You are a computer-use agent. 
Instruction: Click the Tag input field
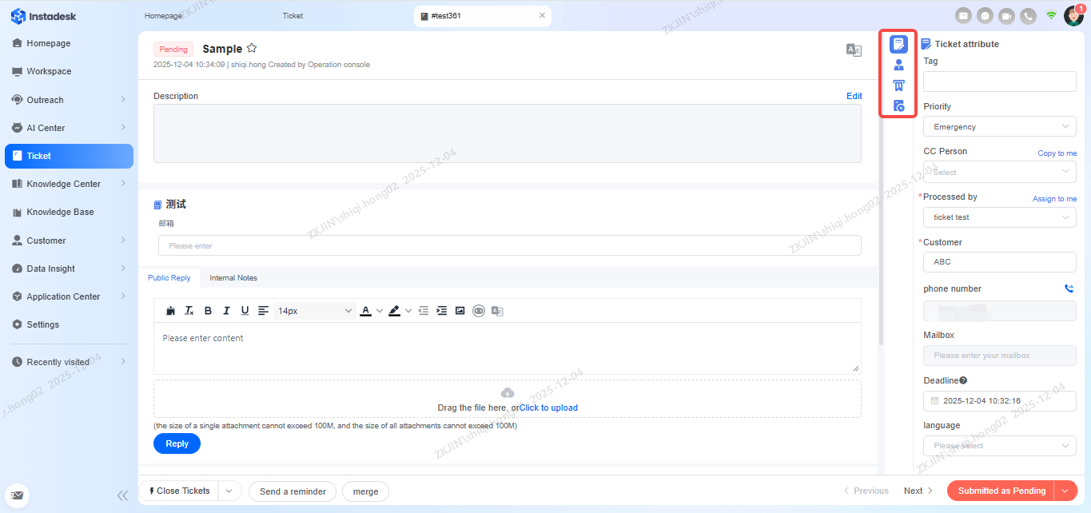tap(999, 82)
